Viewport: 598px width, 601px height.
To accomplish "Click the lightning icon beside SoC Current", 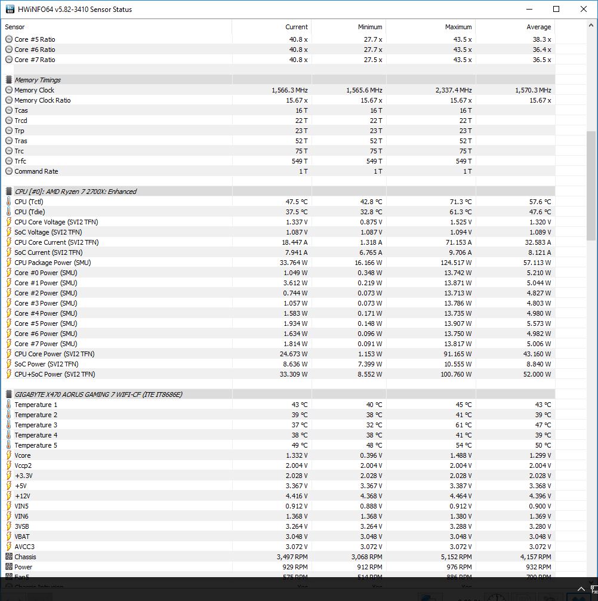I will 9,252.
